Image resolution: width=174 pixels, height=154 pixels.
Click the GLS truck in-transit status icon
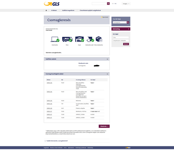point(67,39)
